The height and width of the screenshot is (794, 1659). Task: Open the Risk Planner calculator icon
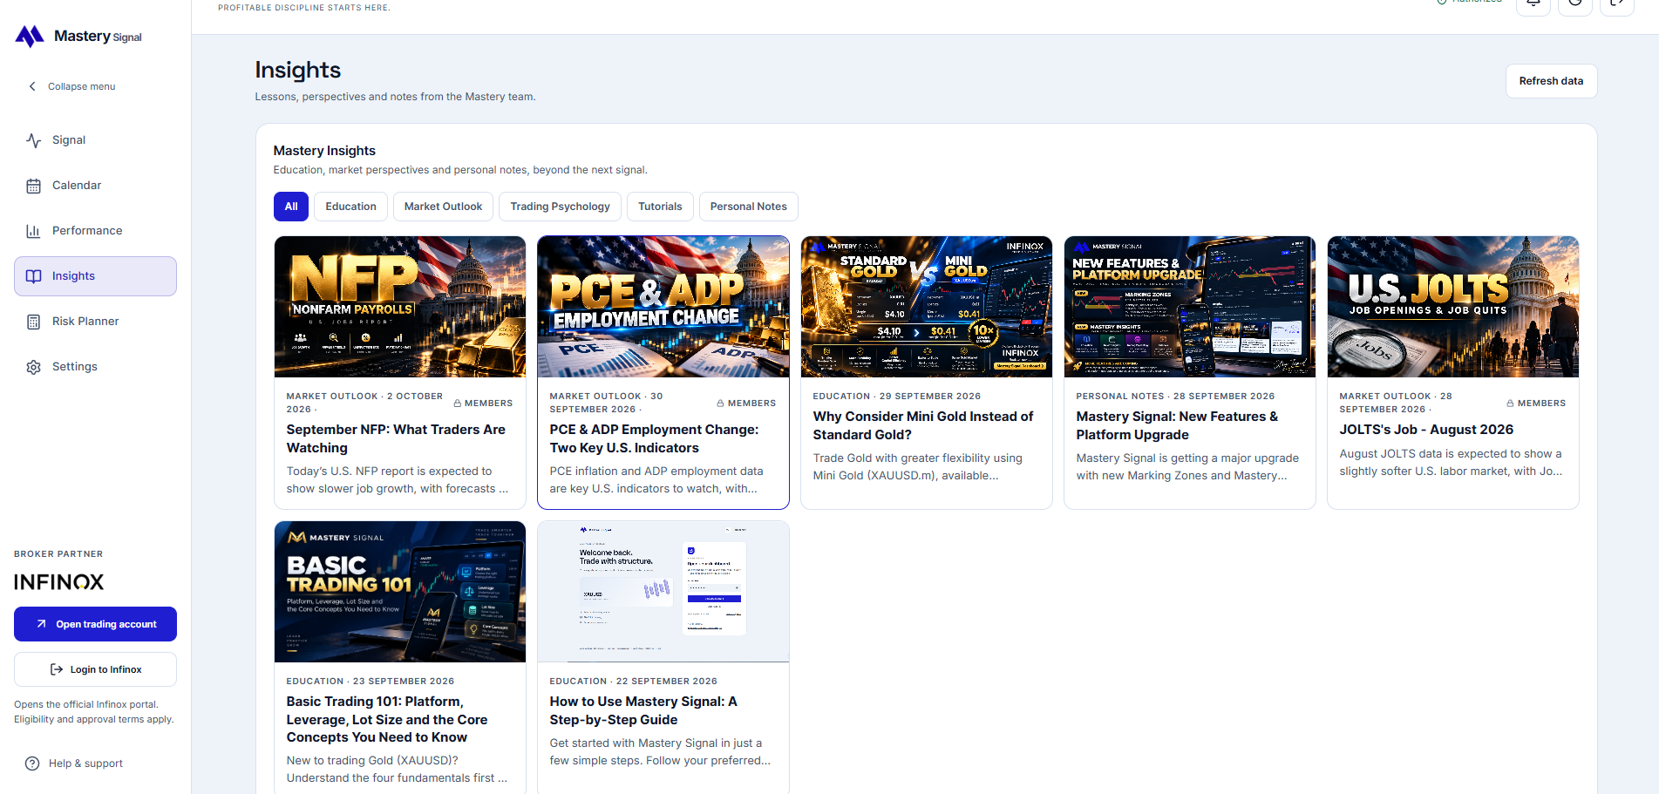33,322
